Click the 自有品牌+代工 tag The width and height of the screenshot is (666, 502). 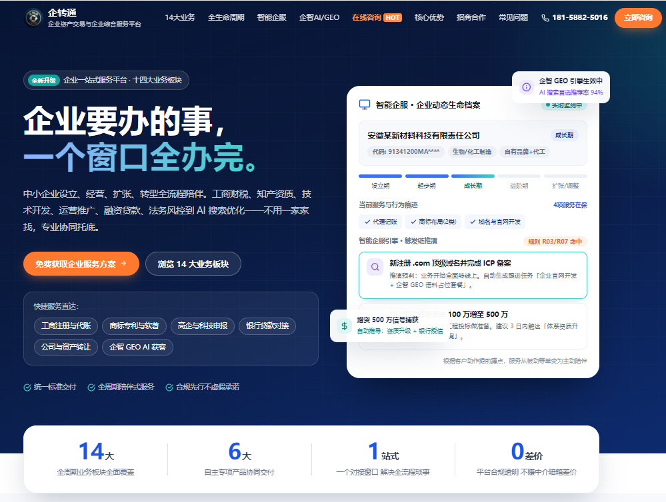525,152
